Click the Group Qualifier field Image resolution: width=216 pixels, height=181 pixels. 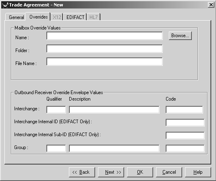[56, 148]
